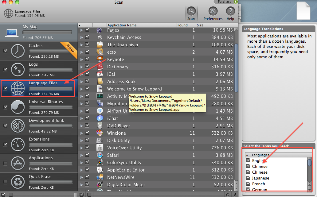This screenshot has width=317, height=197.
Task: Click the Languages list scrollbar thumb
Action: pyautogui.click(x=310, y=162)
